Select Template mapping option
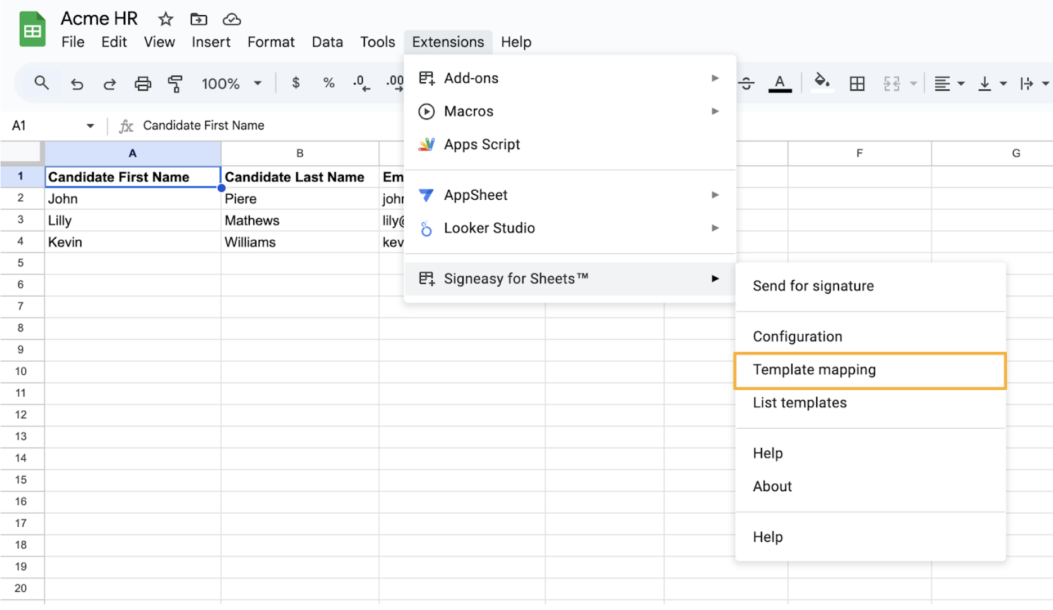This screenshot has height=610, width=1053. tap(870, 370)
